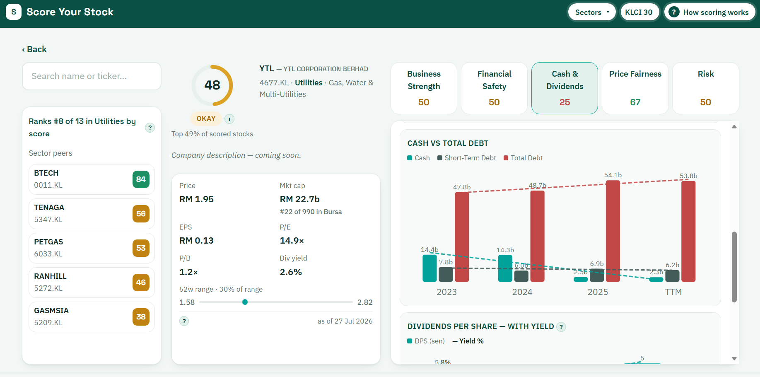Click the Score Your Stock logo icon

pos(14,12)
